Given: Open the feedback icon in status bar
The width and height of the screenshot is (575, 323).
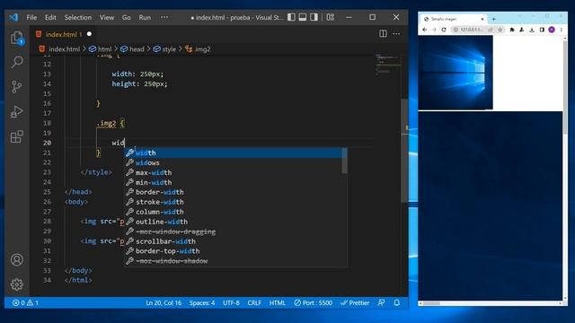Looking at the screenshot, I should (x=381, y=303).
